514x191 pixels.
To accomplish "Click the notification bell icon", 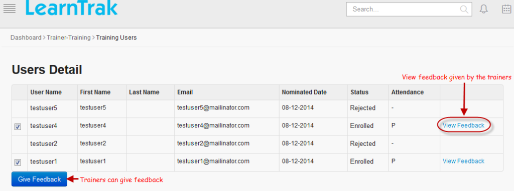I will 483,9.
